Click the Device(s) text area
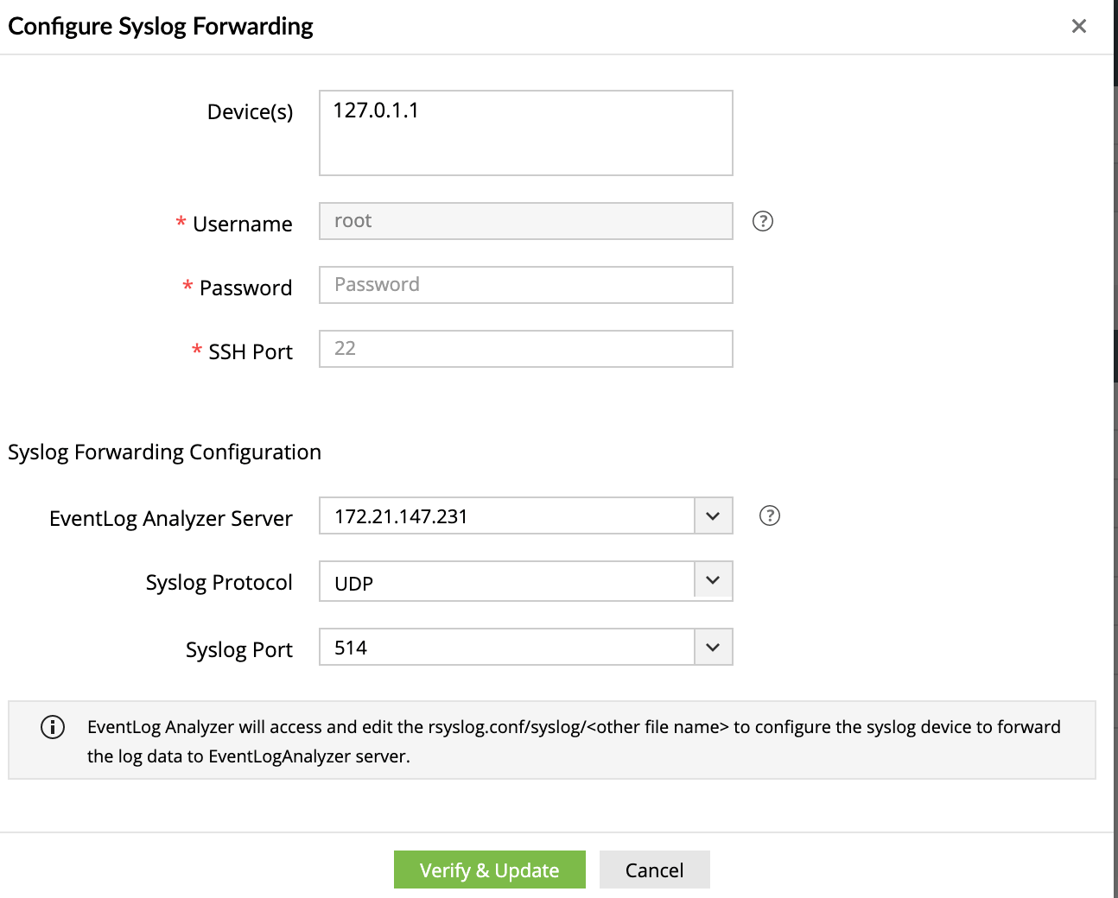This screenshot has width=1118, height=898. [525, 133]
